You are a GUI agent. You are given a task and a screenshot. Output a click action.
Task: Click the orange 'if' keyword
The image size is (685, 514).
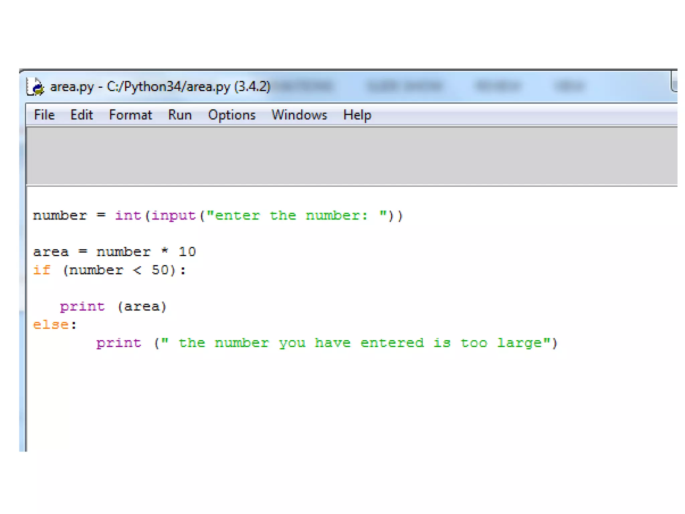click(42, 270)
